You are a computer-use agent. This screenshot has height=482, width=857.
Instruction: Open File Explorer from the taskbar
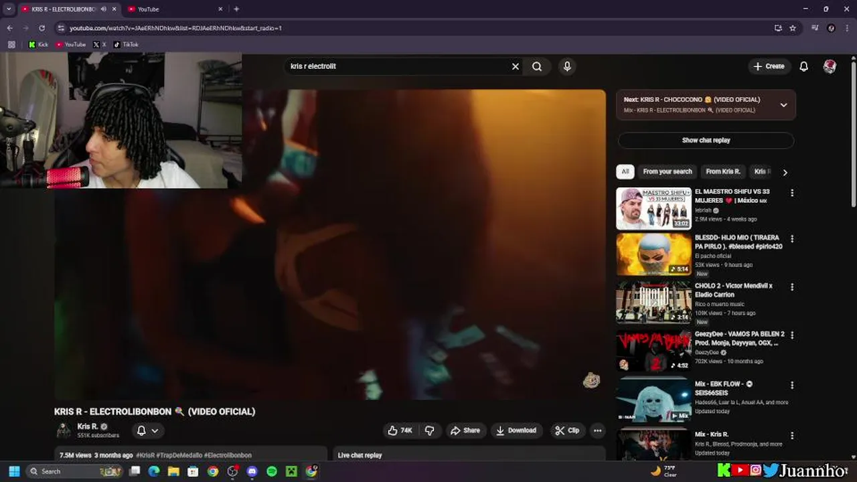[173, 471]
